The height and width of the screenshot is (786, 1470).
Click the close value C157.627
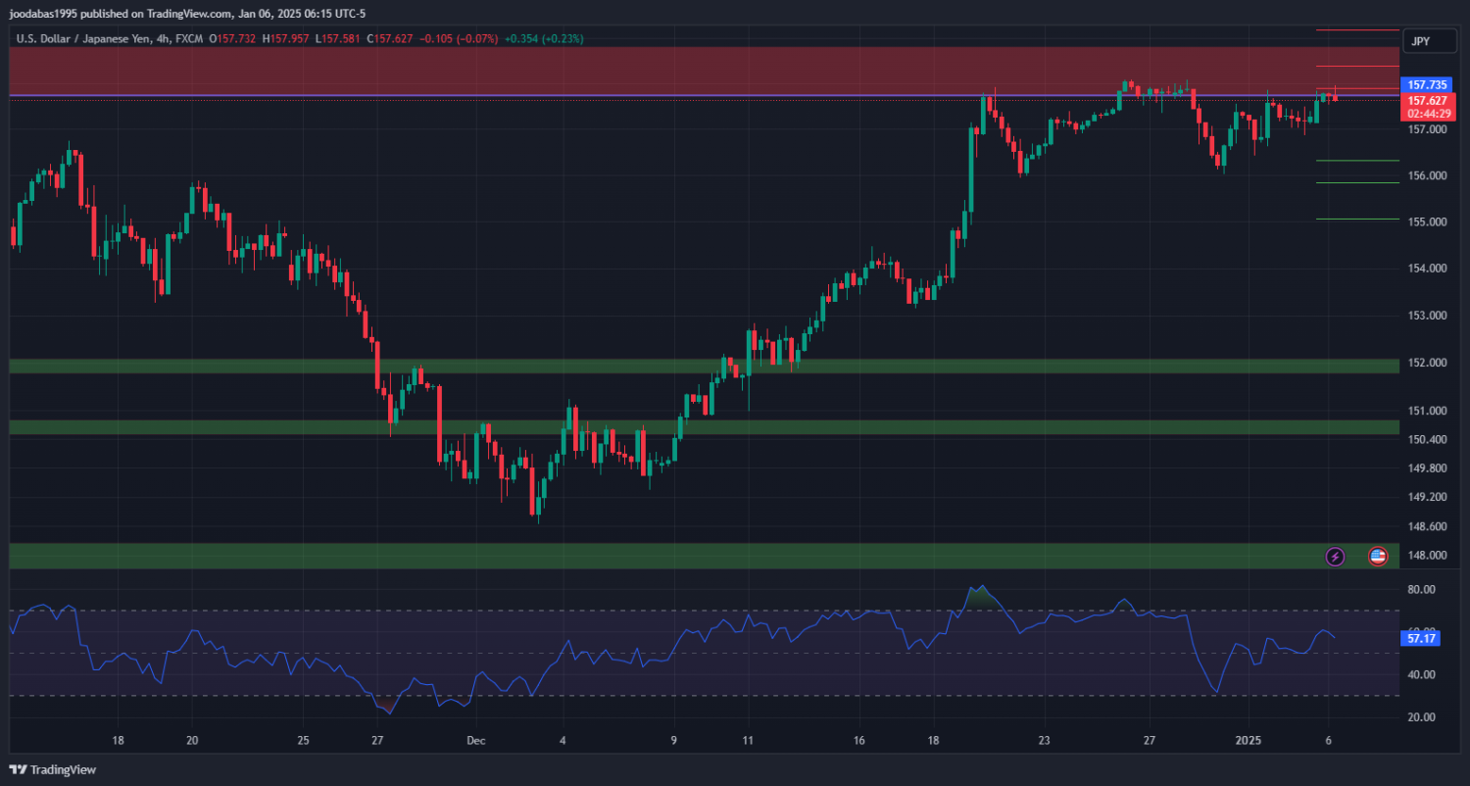coord(388,39)
